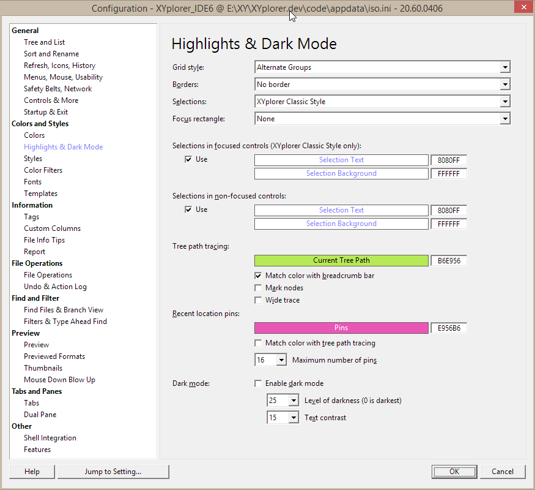Go to the Dual Pane settings page
This screenshot has height=490, width=535.
(x=40, y=415)
